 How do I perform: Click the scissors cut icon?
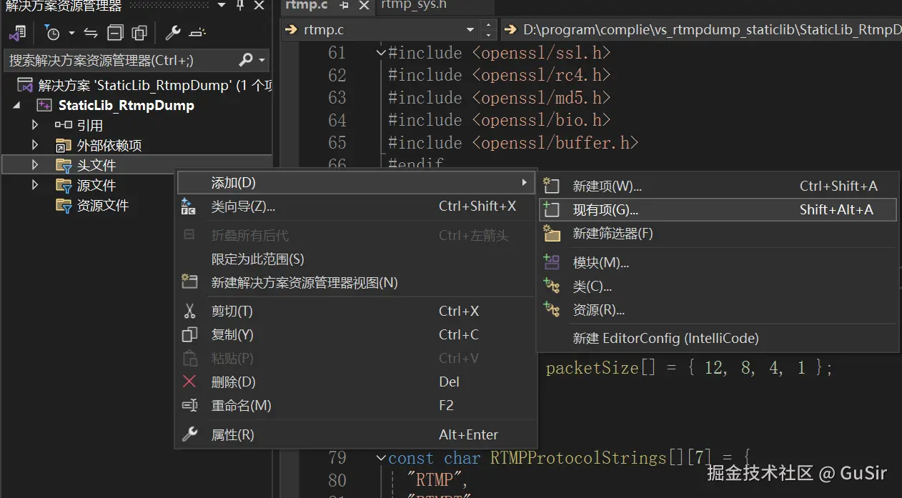click(x=189, y=311)
